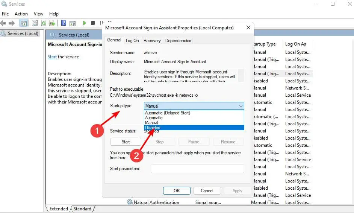The width and height of the screenshot is (354, 213).
Task: Click the Services gear icon in title bar
Action: point(4,4)
